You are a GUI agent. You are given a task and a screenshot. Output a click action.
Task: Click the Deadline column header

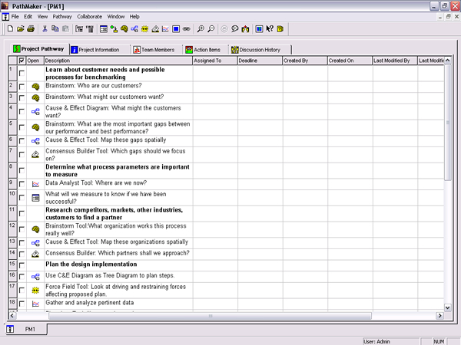tap(260, 61)
